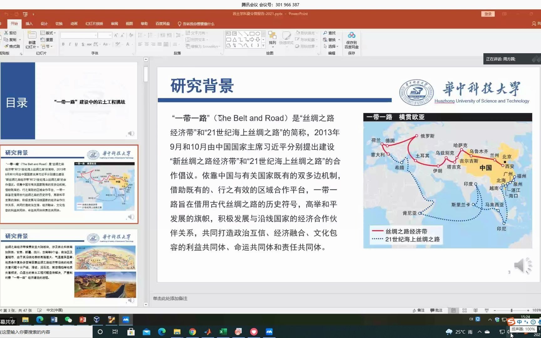This screenshot has width=541, height=338.
Task: Open the Select (选择) dropdown
Action: (x=331, y=46)
